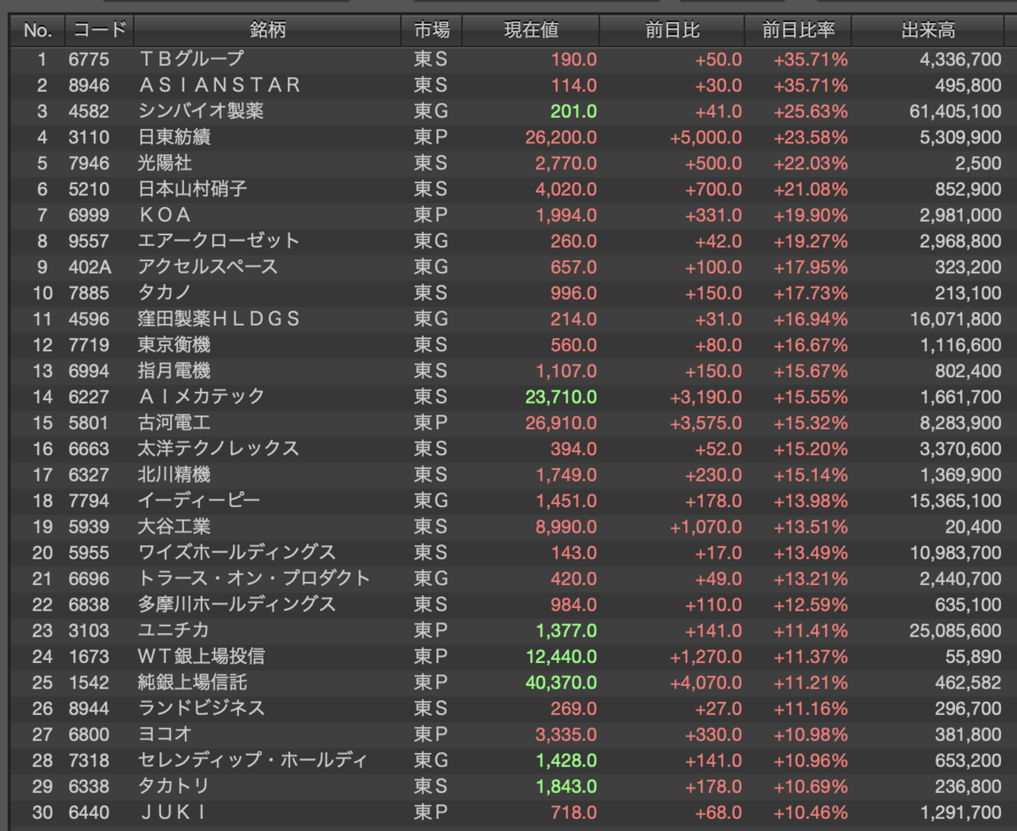Click change value +5,000.0

click(705, 137)
